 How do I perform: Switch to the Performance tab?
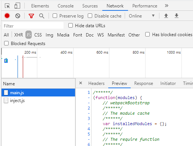point(145,6)
